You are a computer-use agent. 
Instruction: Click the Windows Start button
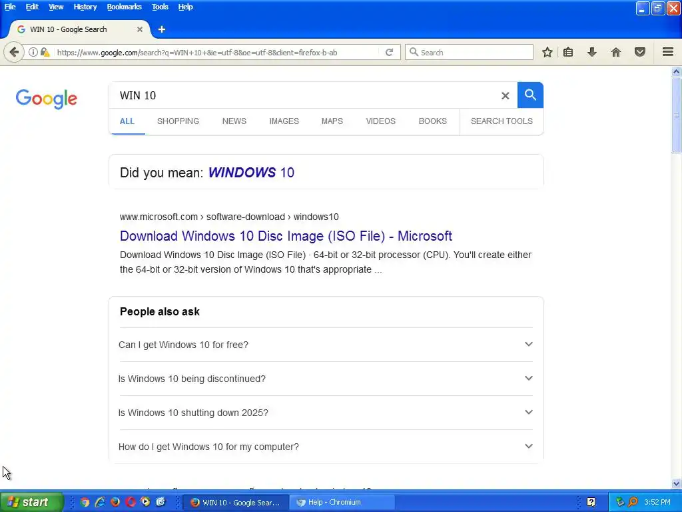tap(31, 502)
